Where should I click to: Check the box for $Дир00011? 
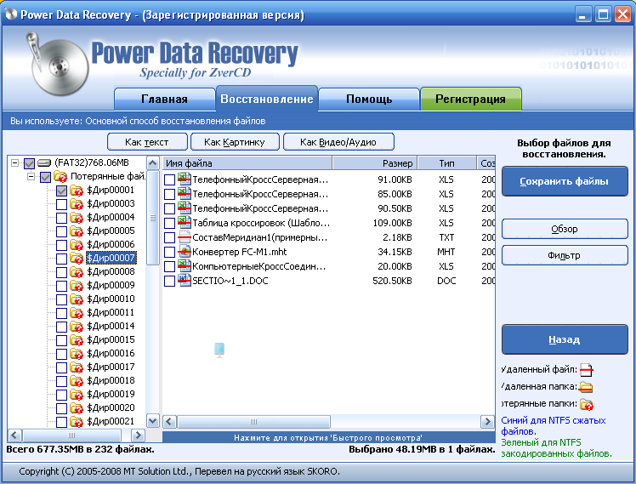[61, 313]
